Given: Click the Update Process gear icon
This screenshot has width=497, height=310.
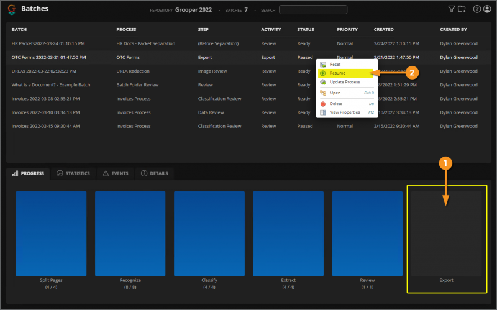Looking at the screenshot, I should [x=322, y=82].
